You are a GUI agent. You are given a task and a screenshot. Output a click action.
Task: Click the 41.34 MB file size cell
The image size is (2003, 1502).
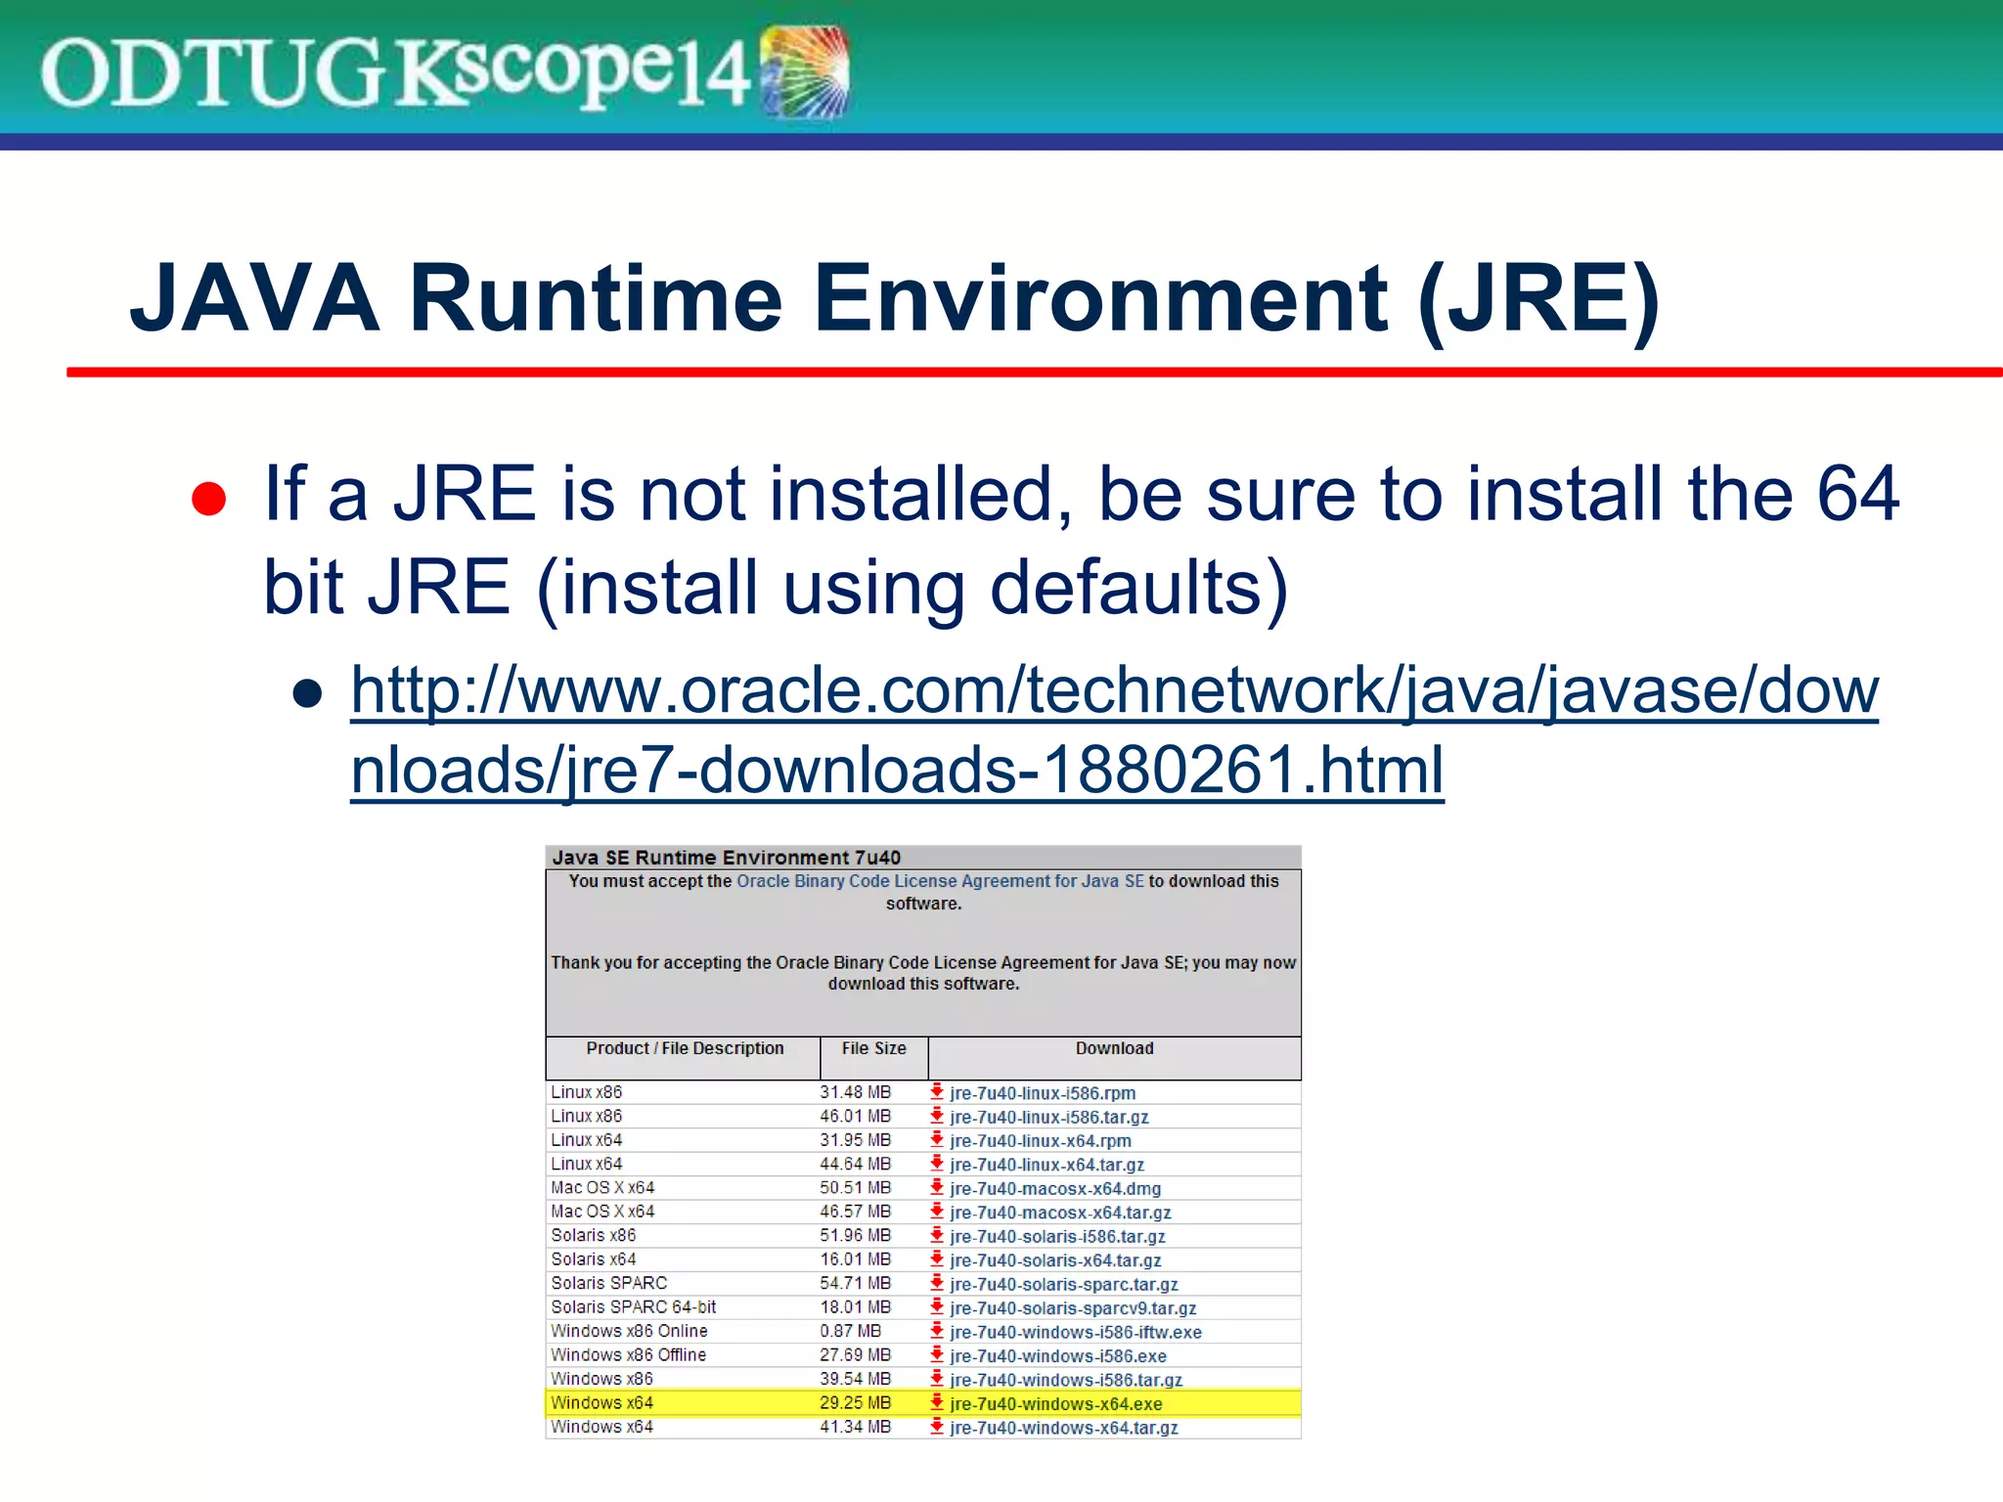point(855,1427)
